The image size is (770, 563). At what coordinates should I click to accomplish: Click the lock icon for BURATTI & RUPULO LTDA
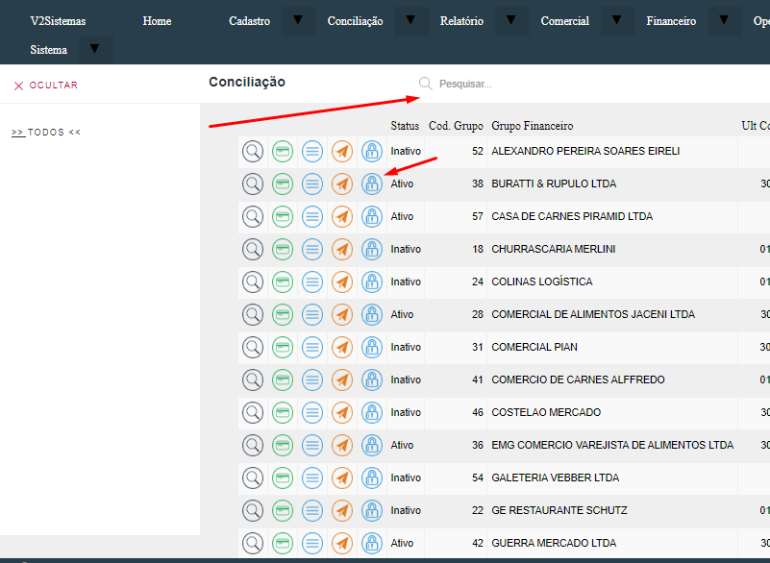pyautogui.click(x=372, y=184)
